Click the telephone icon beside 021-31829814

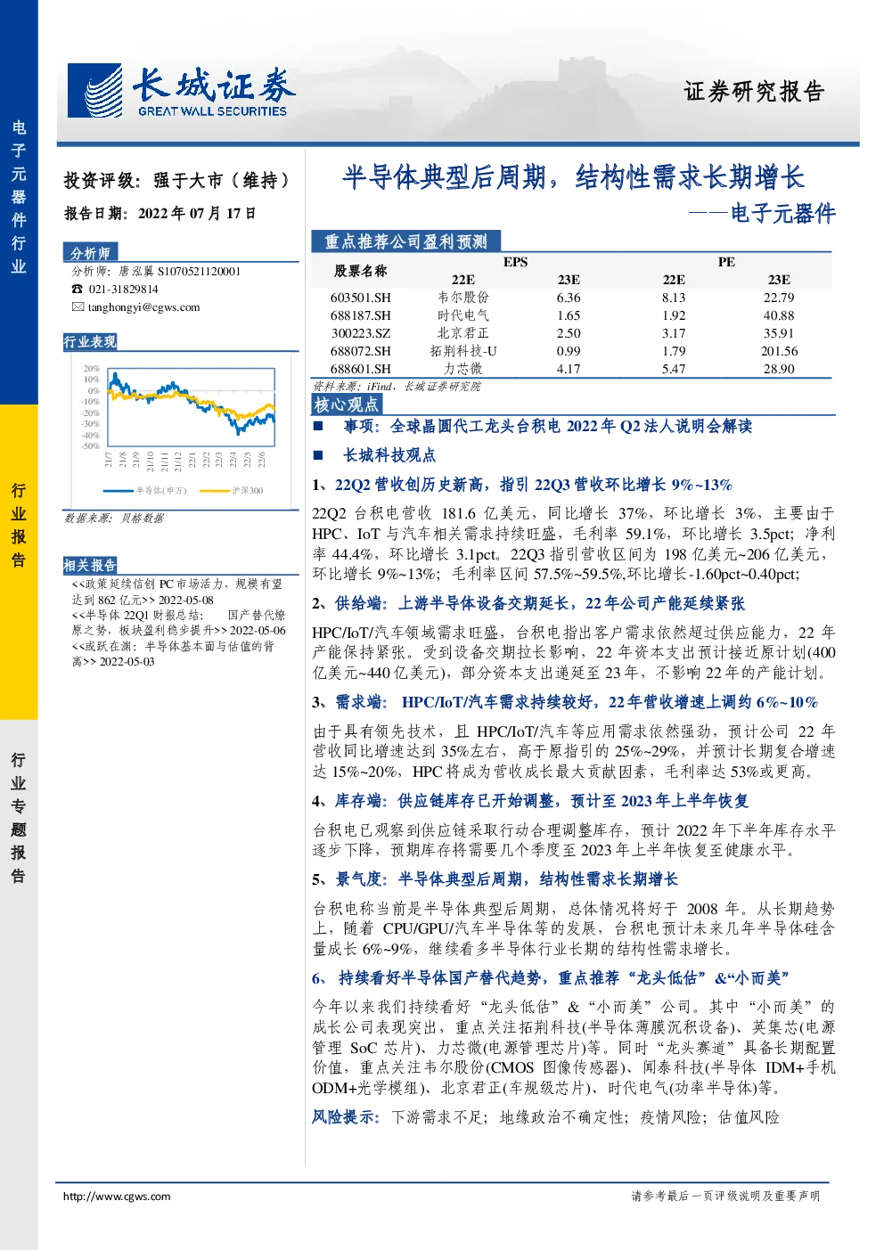(x=78, y=290)
